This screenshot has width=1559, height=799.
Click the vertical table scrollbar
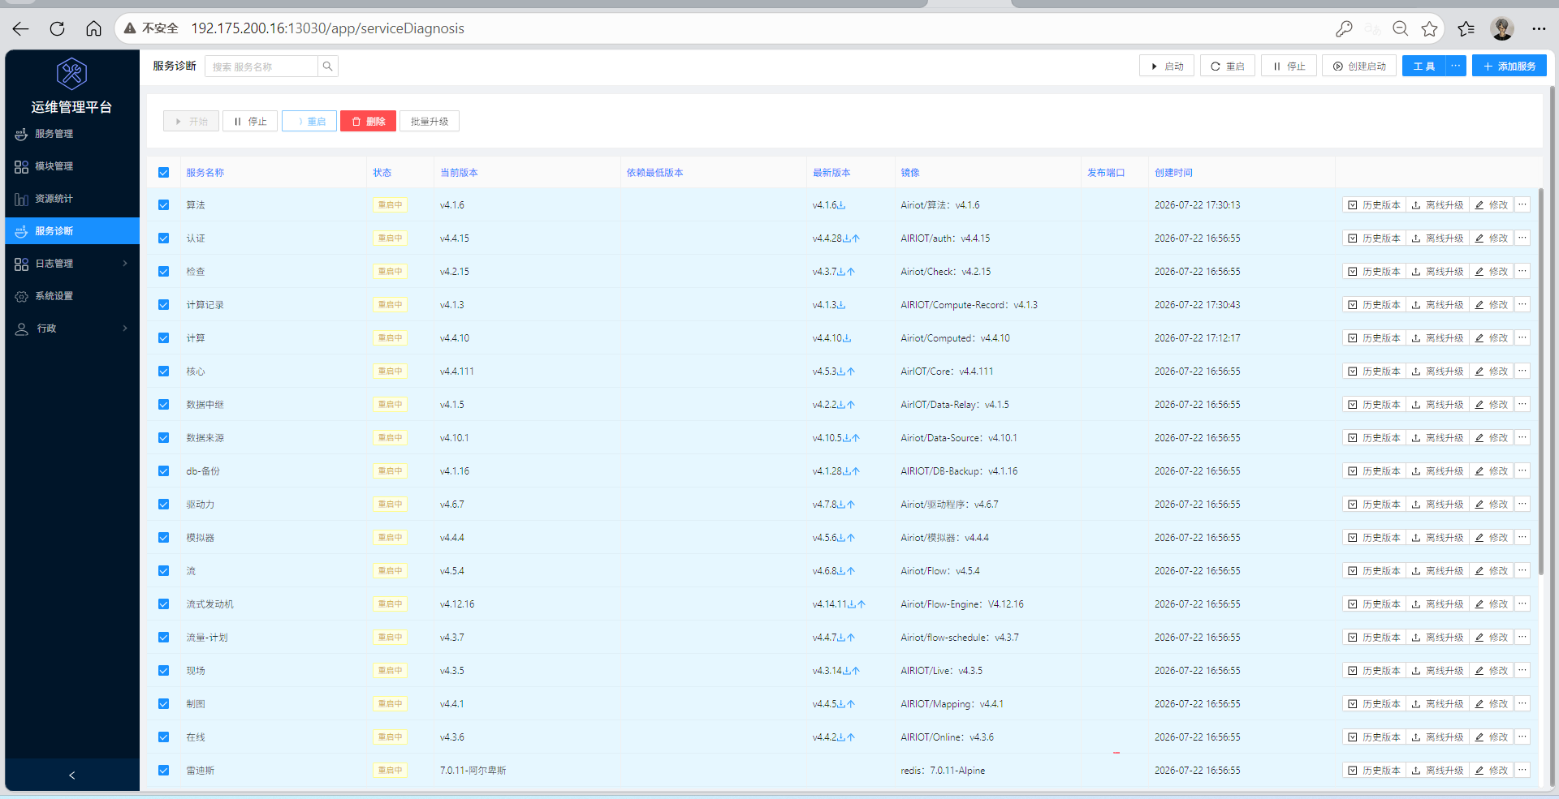[1540, 381]
